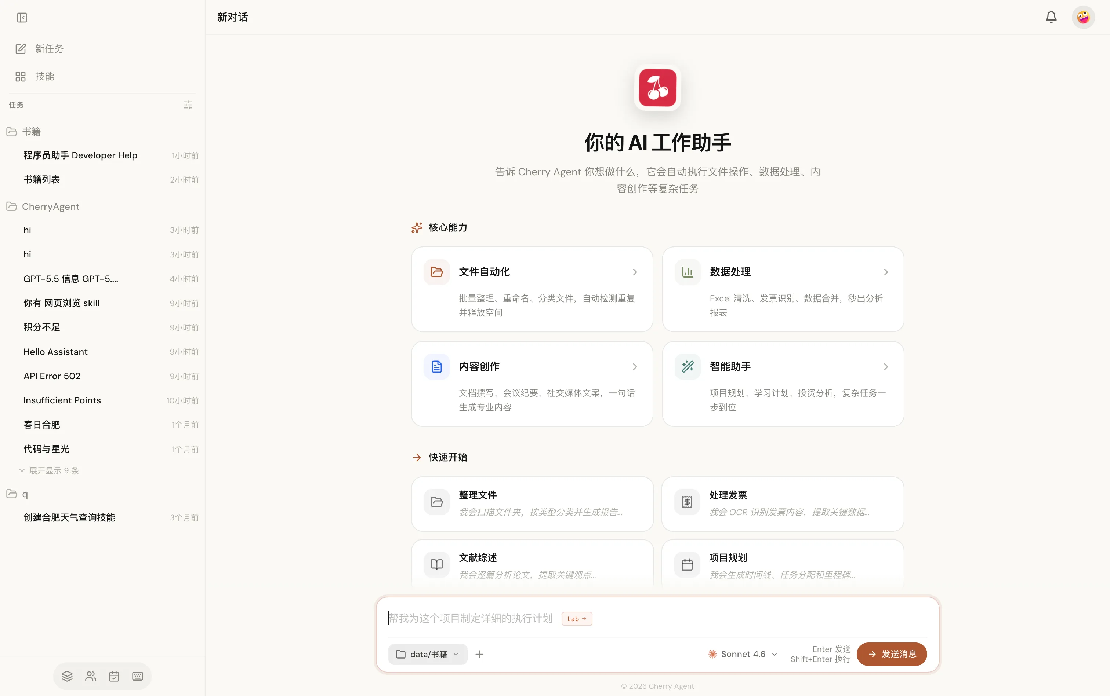Click the 文件自动化 folder icon
Image resolution: width=1110 pixels, height=696 pixels.
tap(436, 272)
